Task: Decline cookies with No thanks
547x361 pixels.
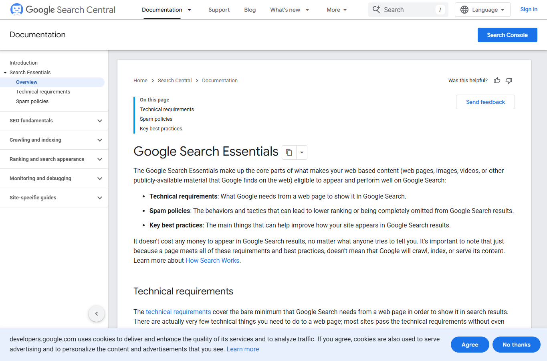Action: [517, 345]
